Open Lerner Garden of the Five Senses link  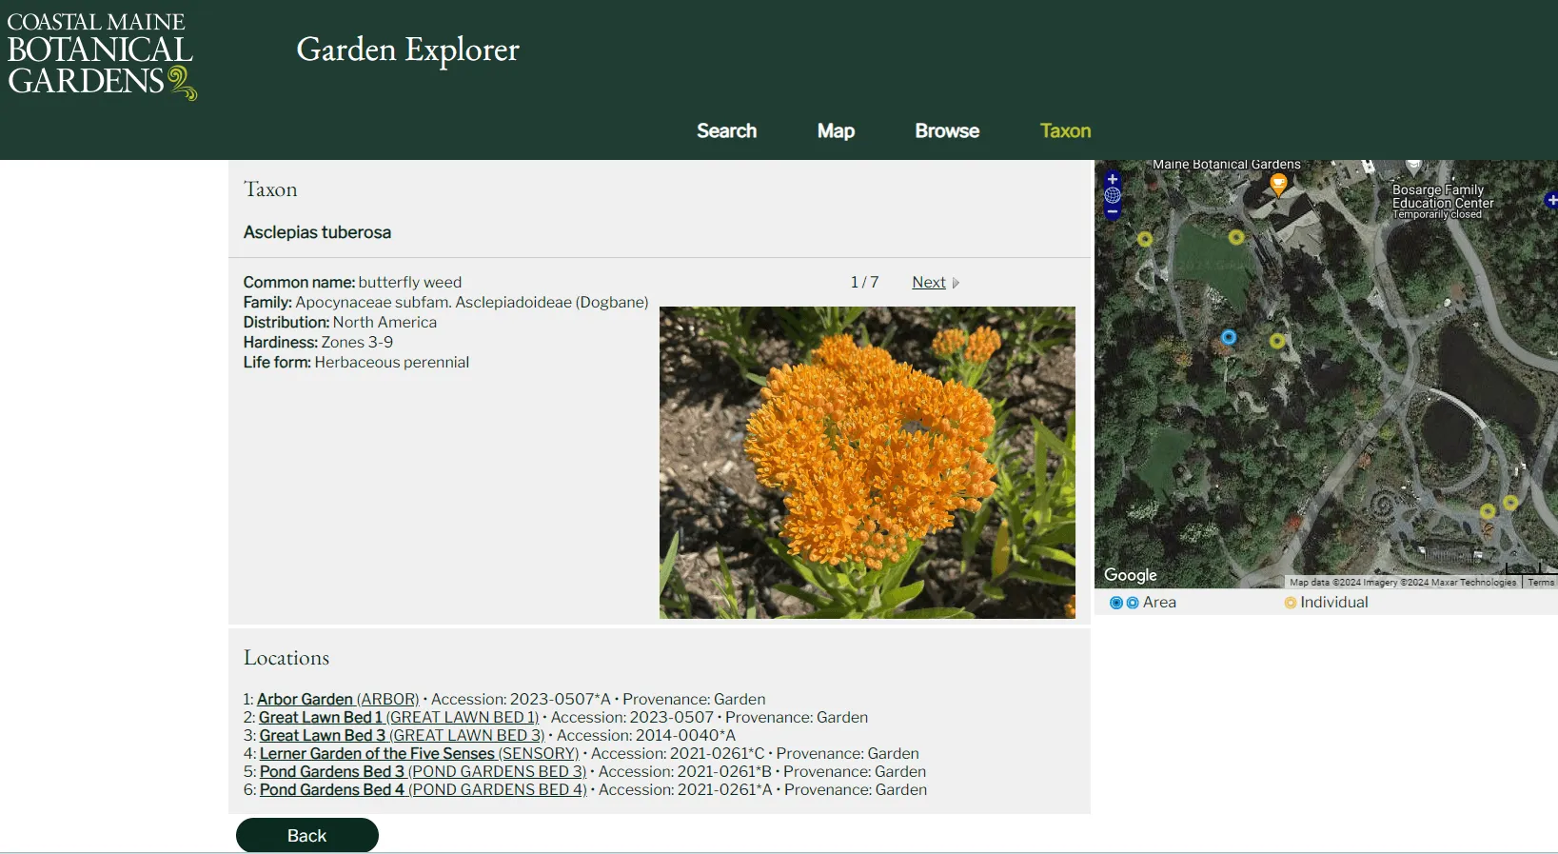[419, 753]
